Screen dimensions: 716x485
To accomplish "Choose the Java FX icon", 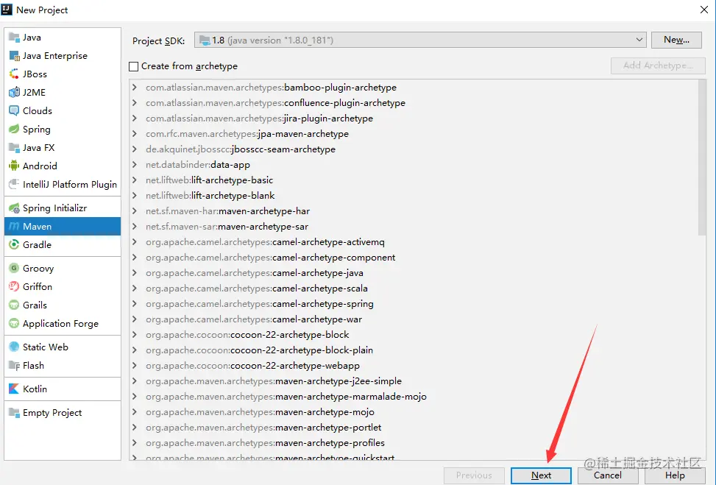I will coord(14,147).
